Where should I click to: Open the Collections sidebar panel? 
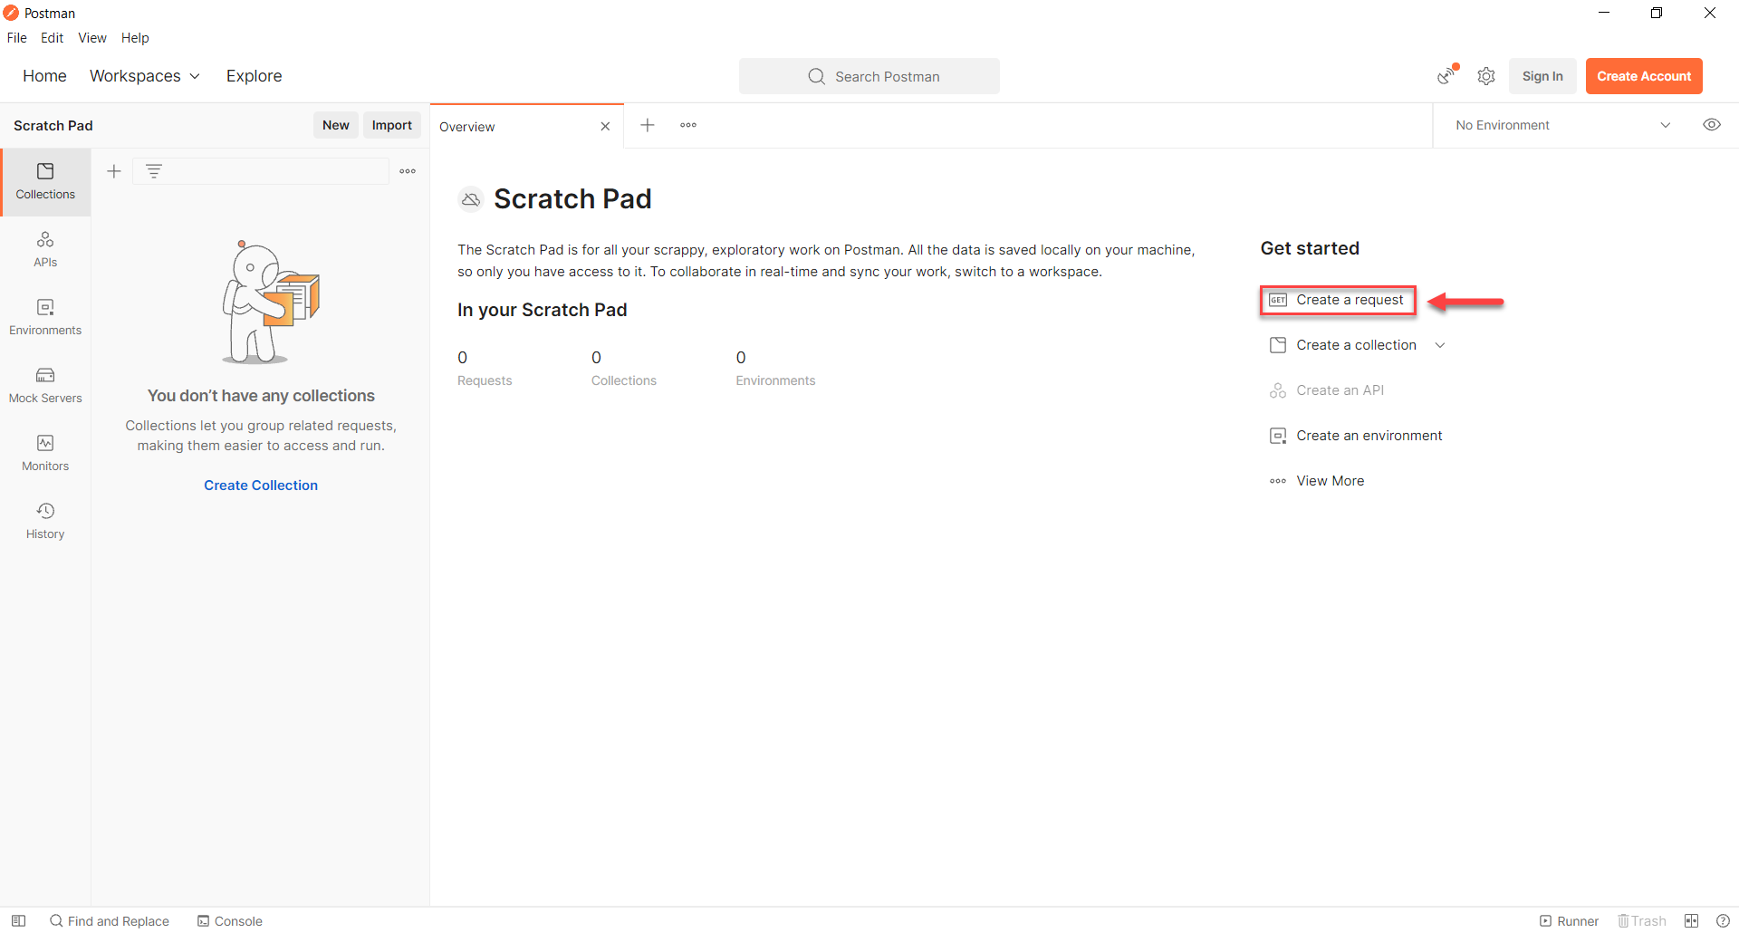point(45,181)
